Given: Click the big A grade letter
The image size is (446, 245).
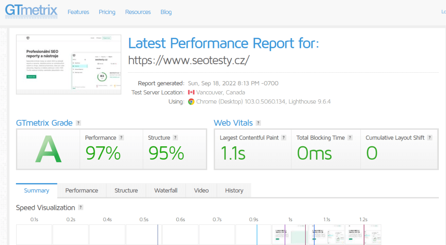Looking at the screenshot, I should pyautogui.click(x=49, y=149).
